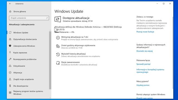Click the sidebar vertical scrollbar thumb
This screenshot has width=178, height=100.
tap(50, 60)
